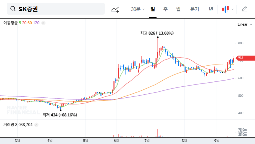Click the 이동평균 label
The height and width of the screenshot is (144, 255).
[11, 23]
